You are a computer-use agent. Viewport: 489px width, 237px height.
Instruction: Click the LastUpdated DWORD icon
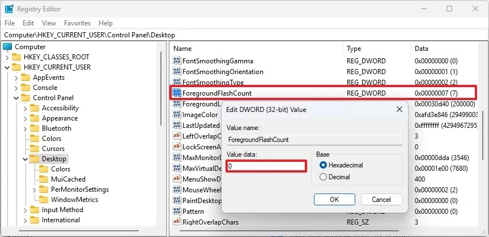click(177, 125)
